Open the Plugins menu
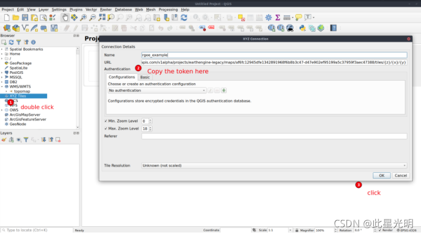 pos(76,9)
